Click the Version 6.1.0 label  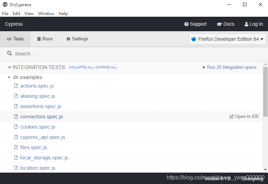click(217, 179)
